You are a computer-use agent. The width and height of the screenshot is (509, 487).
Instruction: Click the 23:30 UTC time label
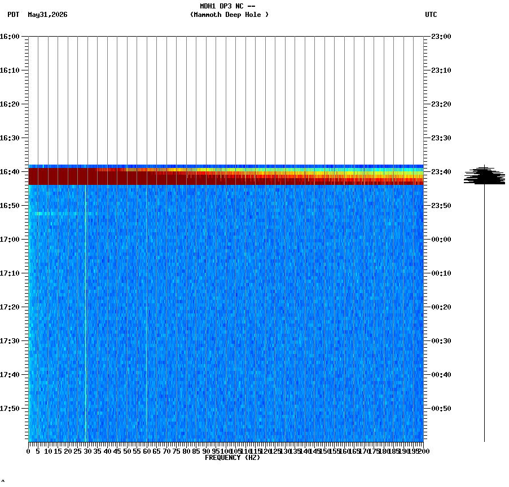[x=441, y=138]
